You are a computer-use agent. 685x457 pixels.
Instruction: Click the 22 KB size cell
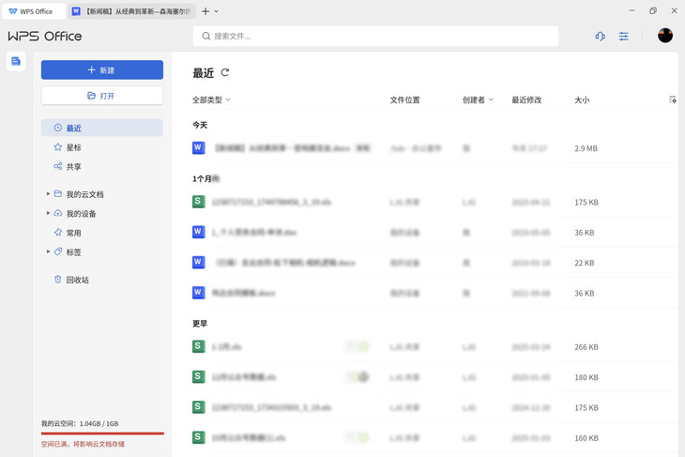pos(584,263)
